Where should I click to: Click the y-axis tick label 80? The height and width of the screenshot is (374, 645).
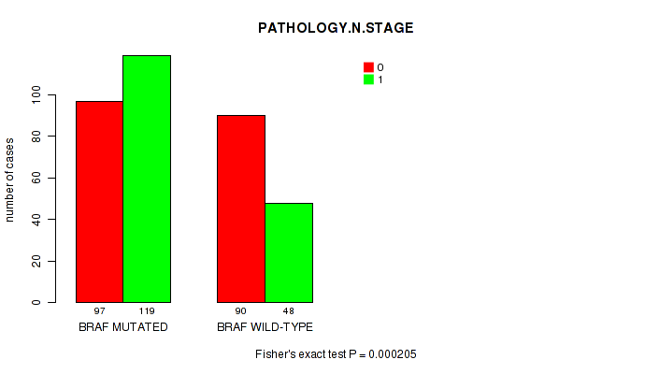(36, 137)
